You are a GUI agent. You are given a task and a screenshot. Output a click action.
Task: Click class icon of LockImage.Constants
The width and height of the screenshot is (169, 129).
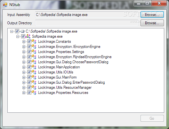34,42
